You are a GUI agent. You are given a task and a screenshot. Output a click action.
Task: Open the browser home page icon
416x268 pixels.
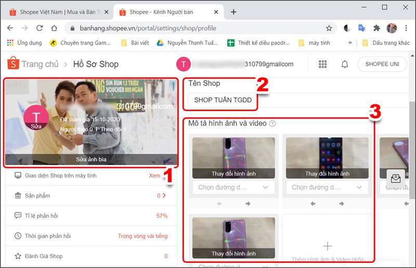[54, 28]
